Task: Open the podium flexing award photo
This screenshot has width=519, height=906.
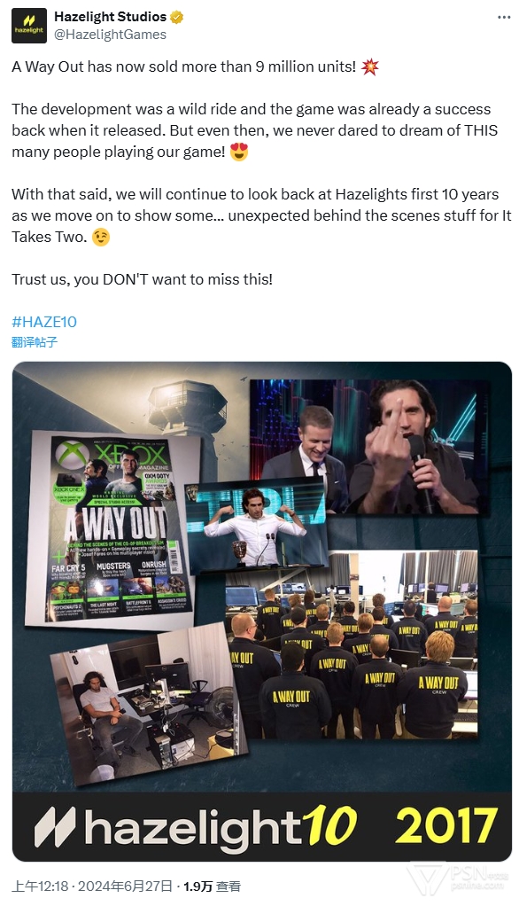Action: pos(255,527)
